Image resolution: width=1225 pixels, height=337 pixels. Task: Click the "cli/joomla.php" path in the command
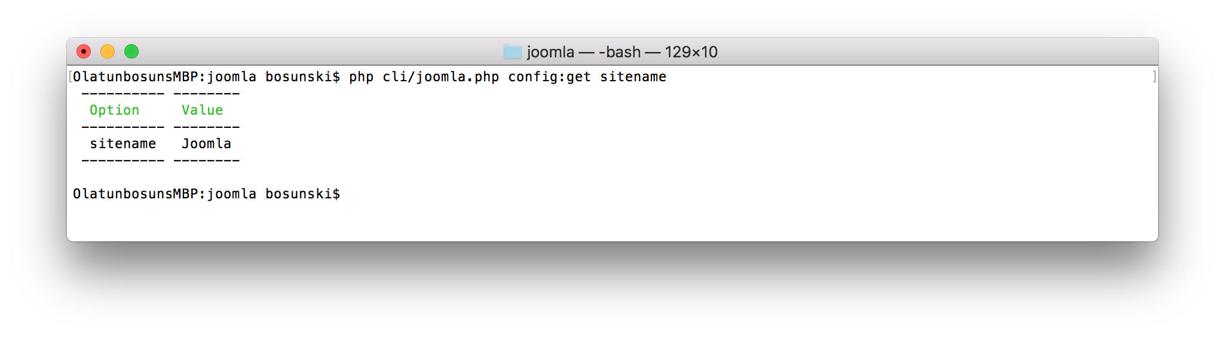(440, 77)
